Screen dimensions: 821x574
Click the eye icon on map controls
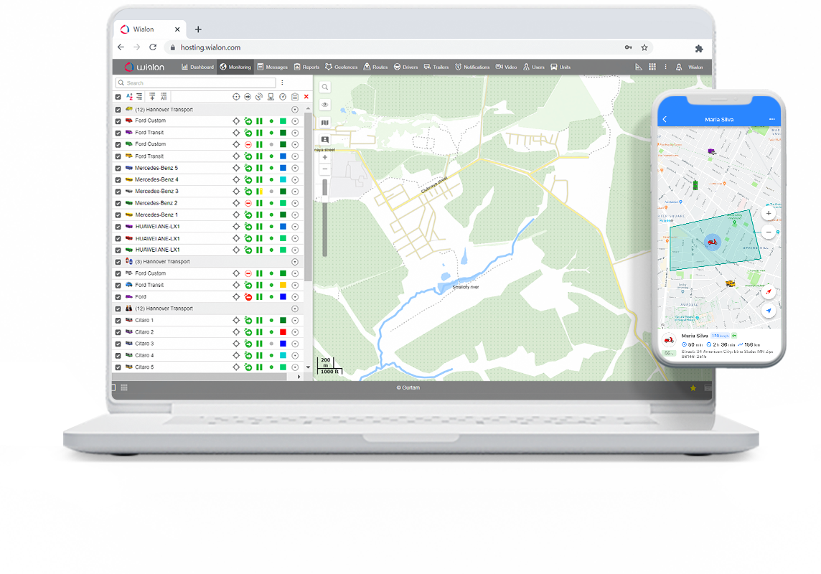[x=324, y=104]
